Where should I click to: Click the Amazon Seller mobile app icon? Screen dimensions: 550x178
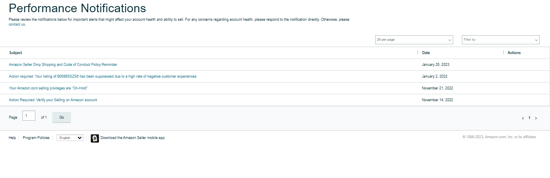[95, 138]
